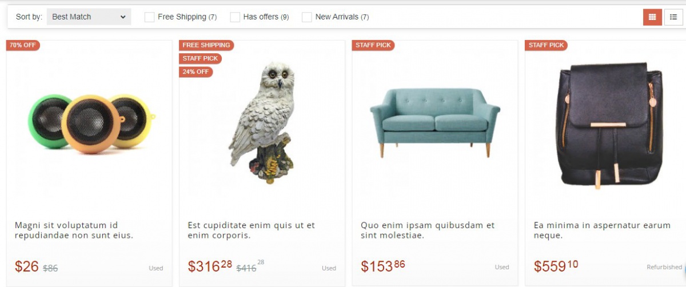Switch to list view layout
The width and height of the screenshot is (686, 287).
(673, 17)
